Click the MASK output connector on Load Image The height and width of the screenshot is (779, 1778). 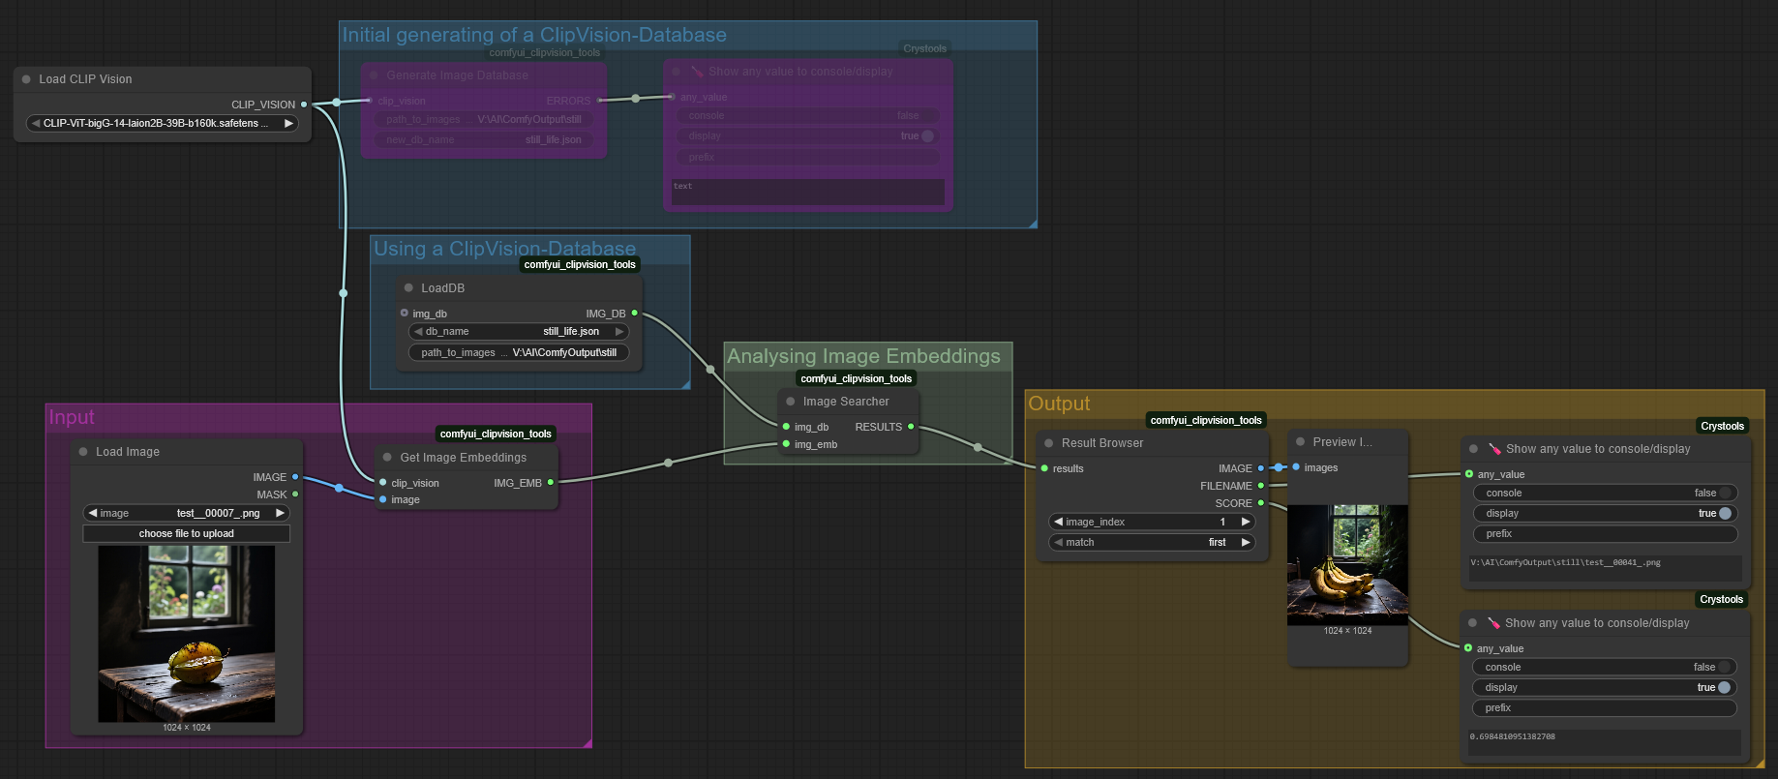295,494
